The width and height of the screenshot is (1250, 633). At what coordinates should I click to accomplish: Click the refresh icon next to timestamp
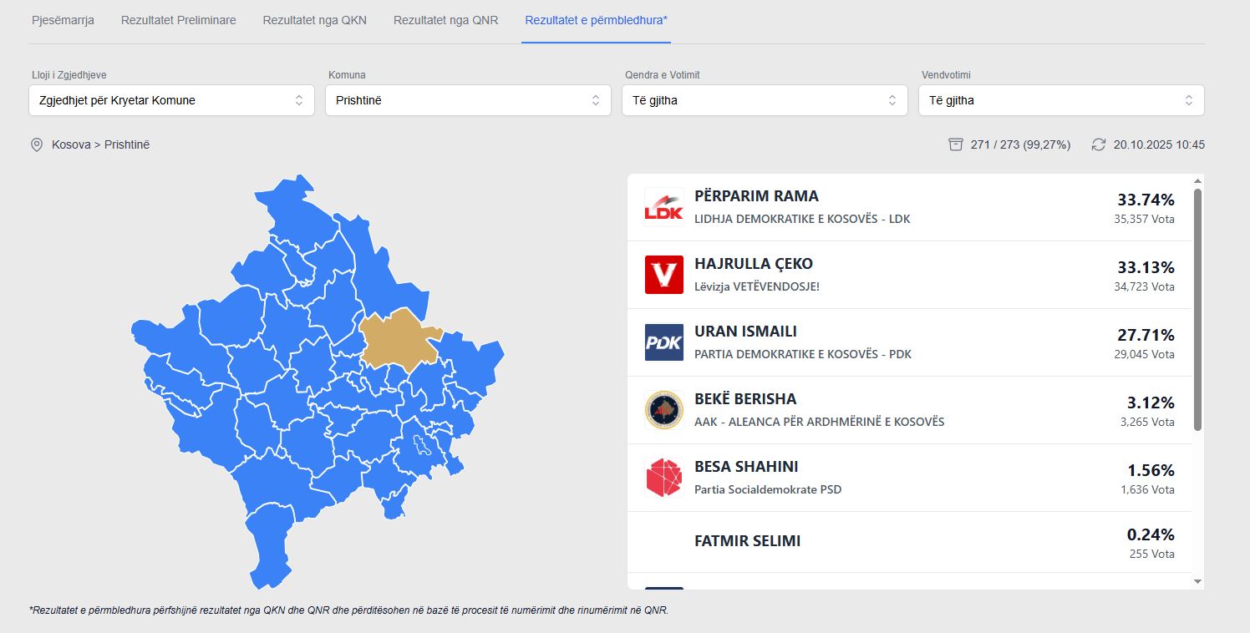tap(1099, 144)
